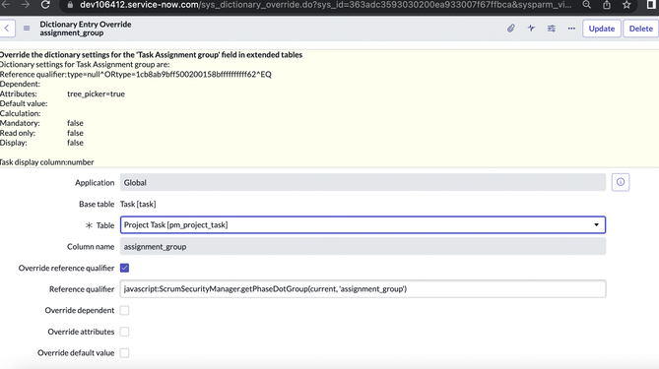Uncheck Override reference qualifier checkbox
This screenshot has height=369, width=659.
point(124,268)
